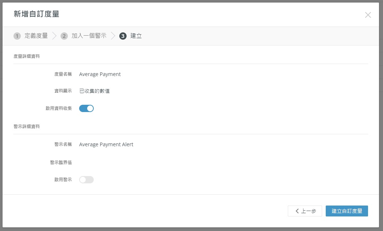The height and width of the screenshot is (231, 383).
Task: Click the chevron after 定義度量 step
Action: click(54, 36)
